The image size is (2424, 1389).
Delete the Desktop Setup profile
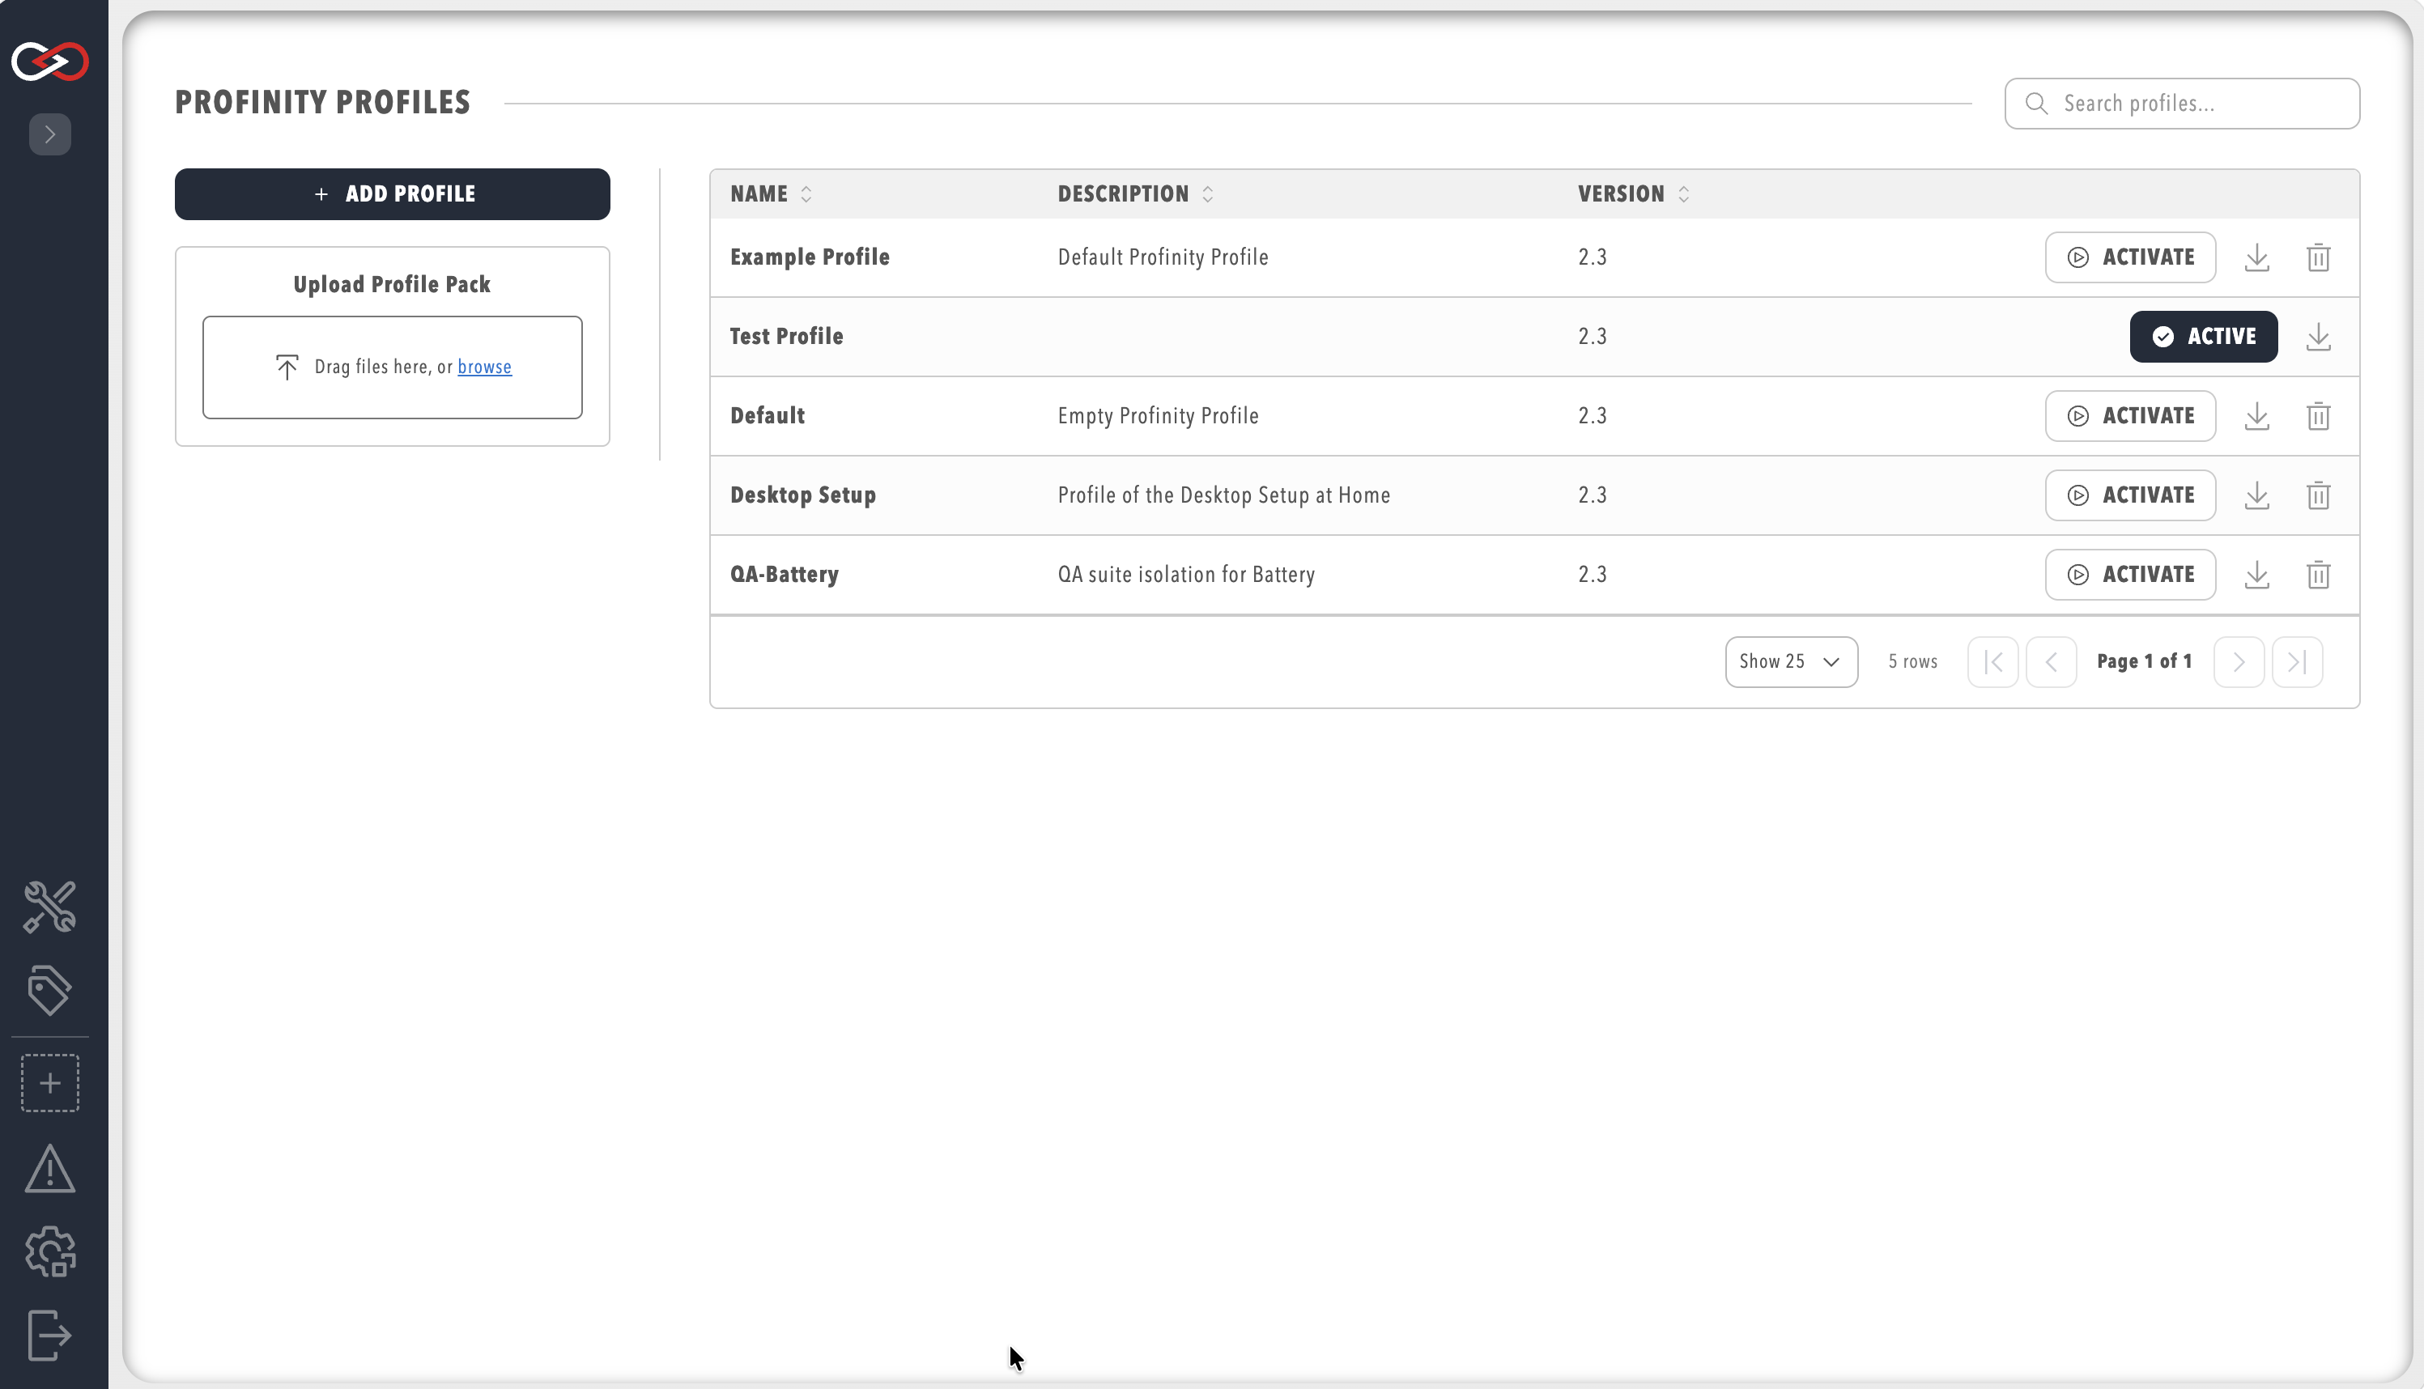point(2318,495)
